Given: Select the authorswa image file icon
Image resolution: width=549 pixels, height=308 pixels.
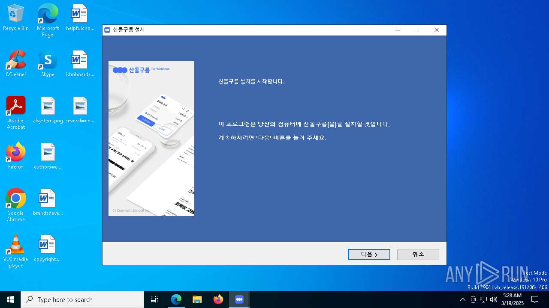Looking at the screenshot, I should click(48, 157).
